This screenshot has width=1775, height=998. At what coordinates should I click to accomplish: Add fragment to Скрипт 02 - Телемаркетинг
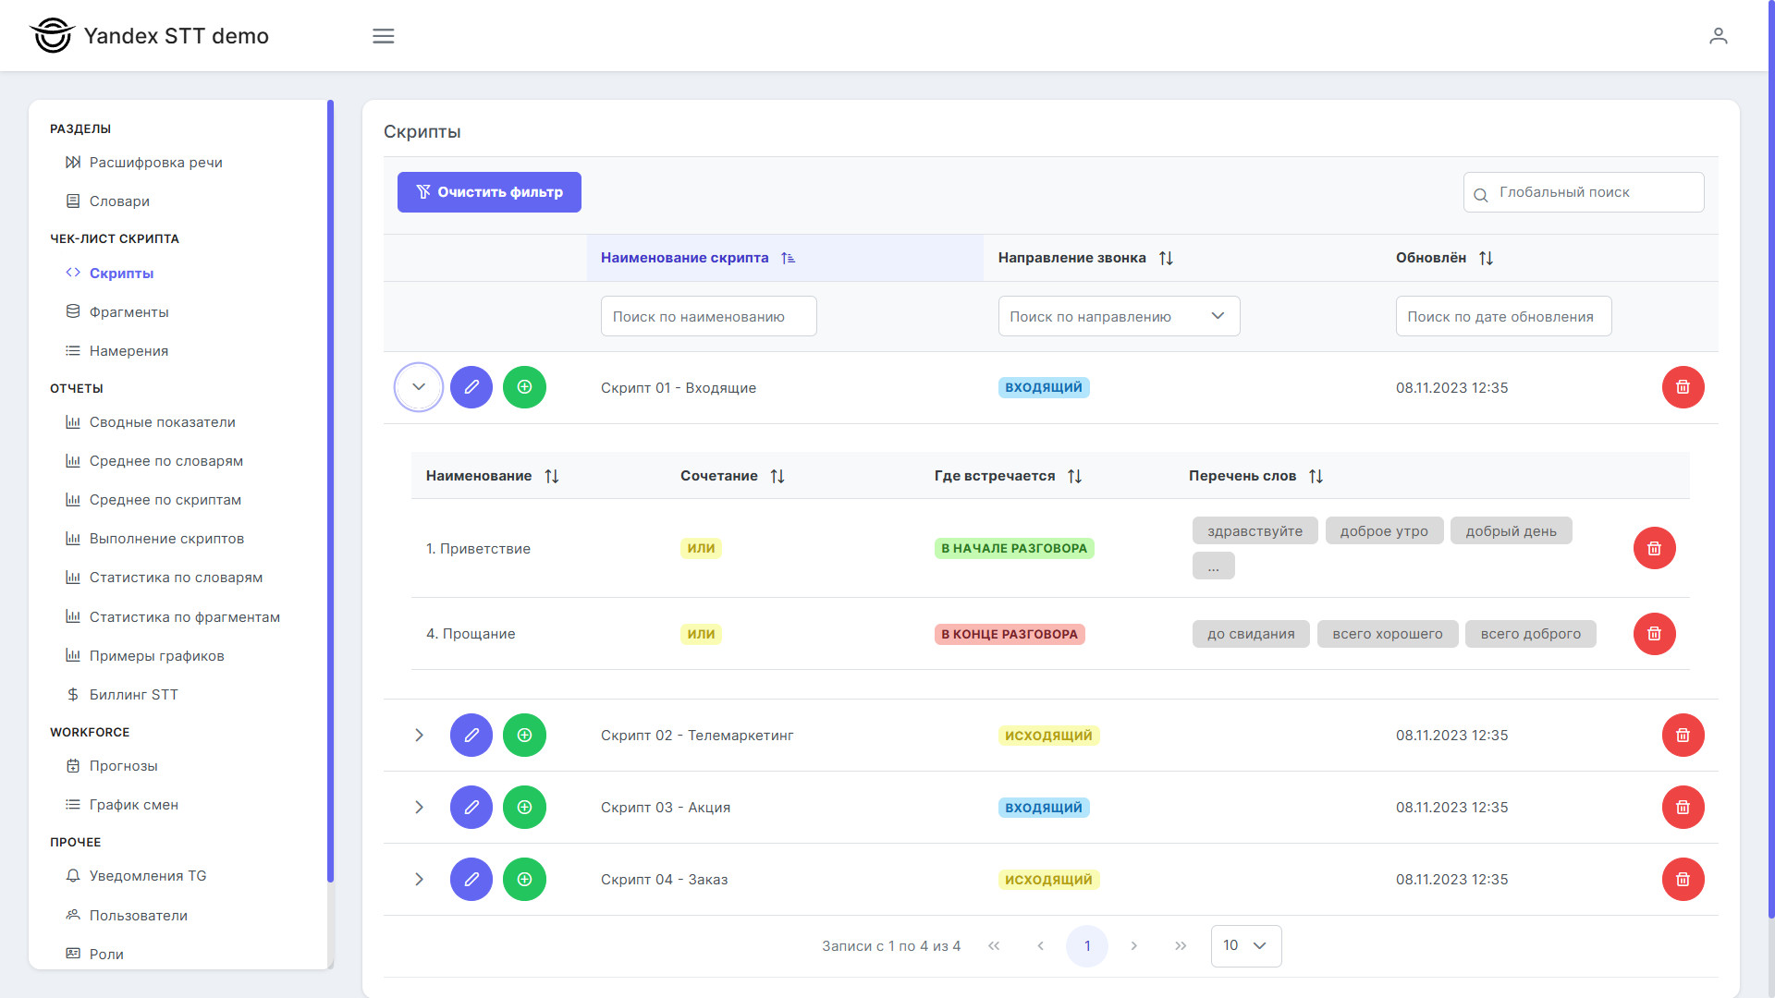(524, 736)
